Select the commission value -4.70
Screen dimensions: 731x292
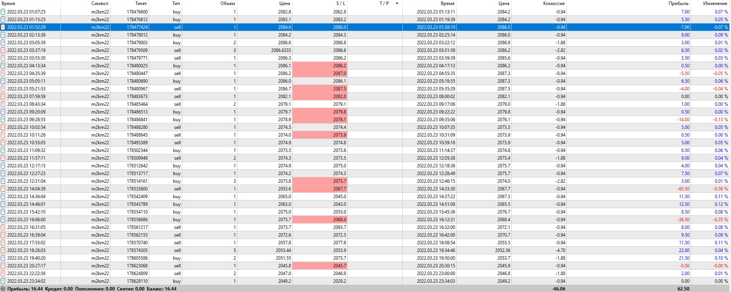pyautogui.click(x=560, y=250)
